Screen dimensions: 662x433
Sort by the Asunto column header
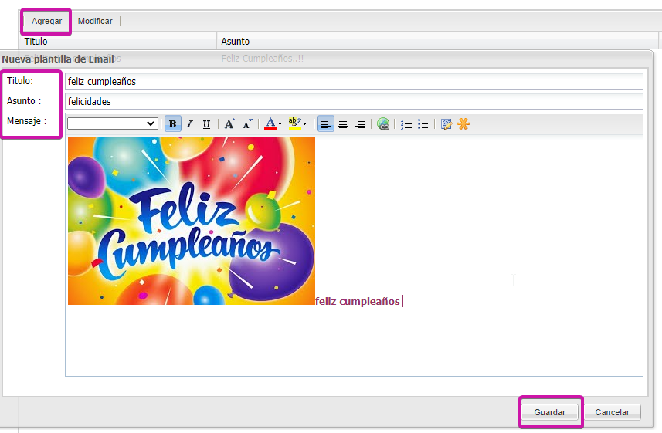coord(437,42)
